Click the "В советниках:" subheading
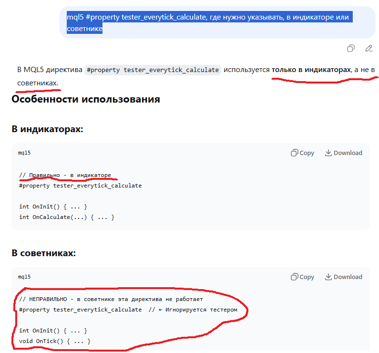The width and height of the screenshot is (379, 353). [43, 253]
